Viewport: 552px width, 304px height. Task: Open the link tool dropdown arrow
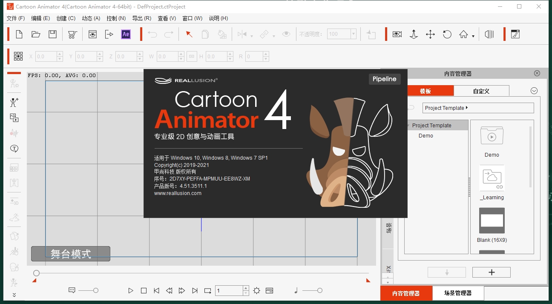pyautogui.click(x=273, y=36)
